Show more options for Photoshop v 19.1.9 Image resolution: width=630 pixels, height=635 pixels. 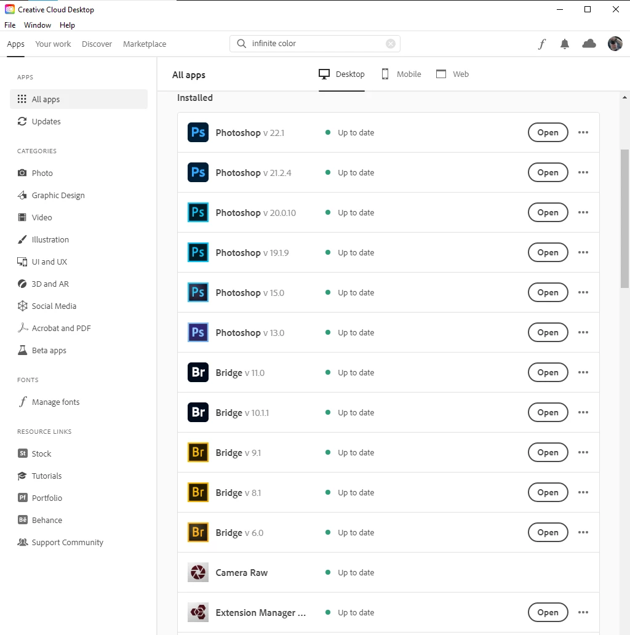coord(583,252)
